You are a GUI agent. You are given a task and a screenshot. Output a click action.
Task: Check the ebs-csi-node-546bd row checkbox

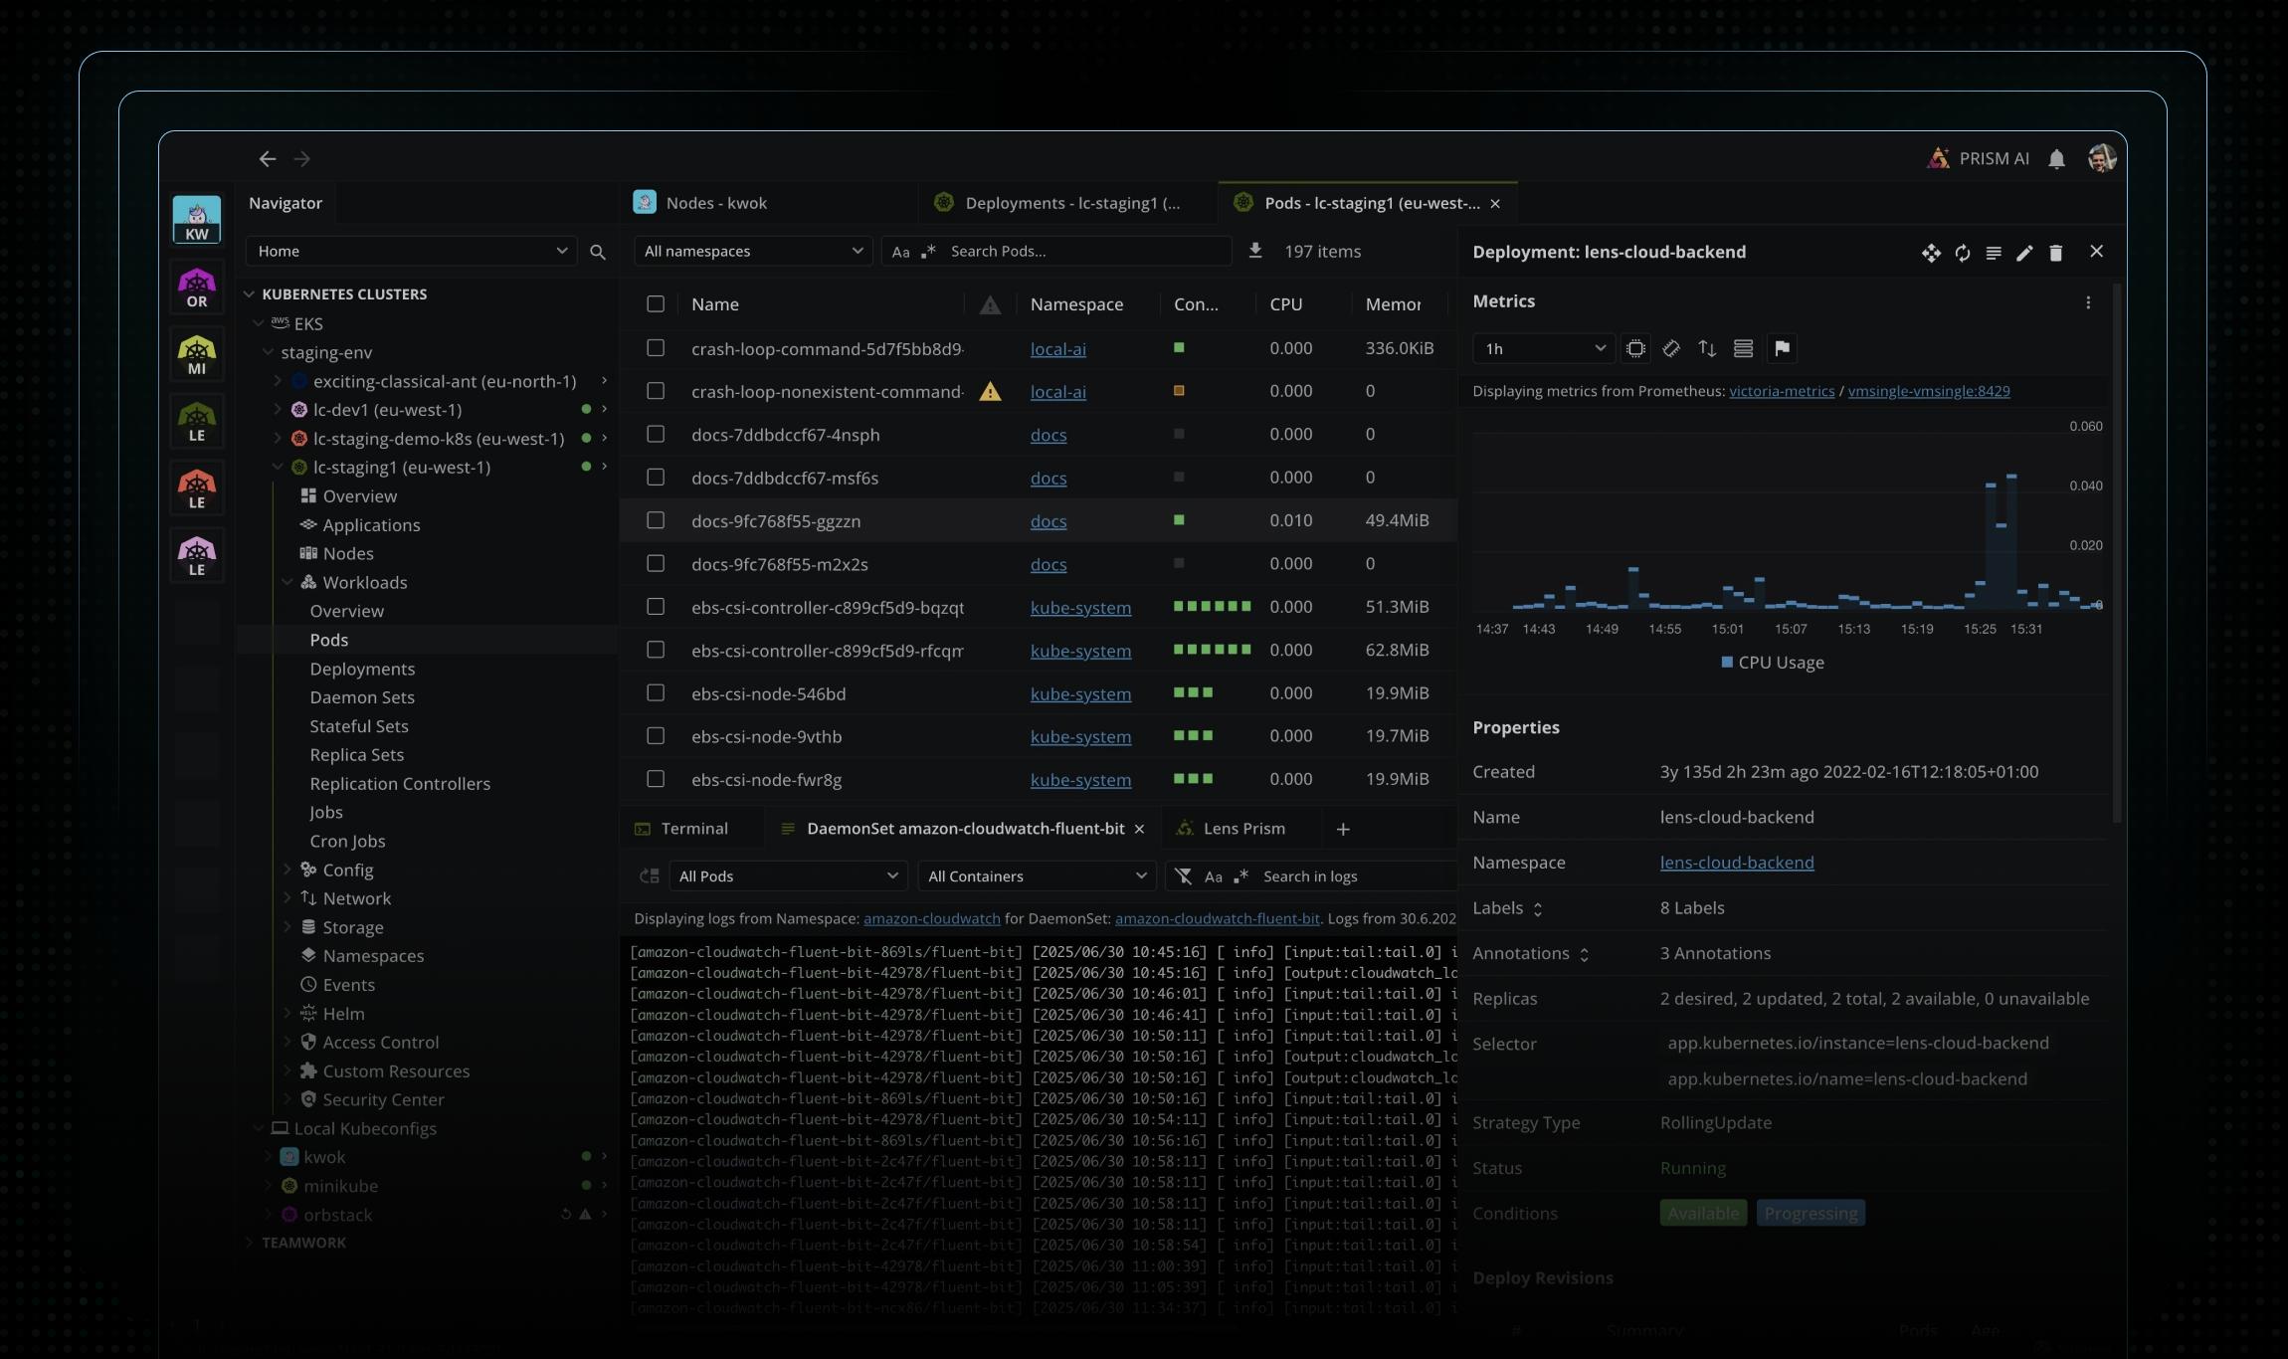656,693
